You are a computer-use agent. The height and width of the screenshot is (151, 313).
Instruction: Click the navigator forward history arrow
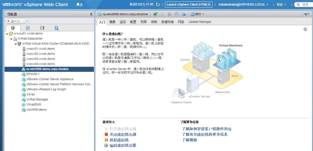click(x=27, y=21)
